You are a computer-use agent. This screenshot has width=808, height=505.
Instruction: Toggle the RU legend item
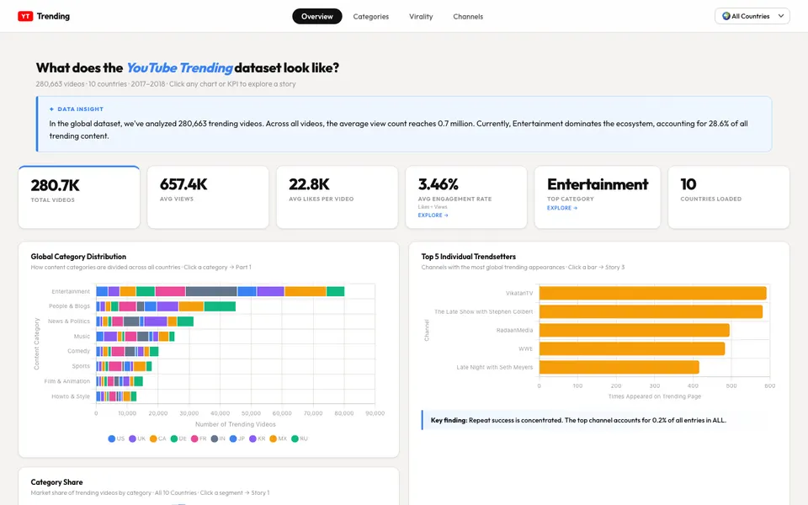click(x=300, y=439)
